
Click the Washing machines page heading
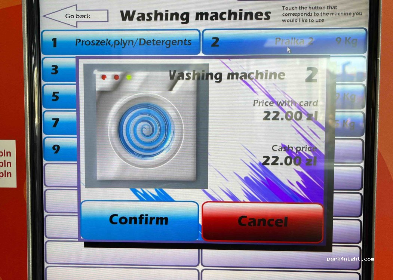195,16
